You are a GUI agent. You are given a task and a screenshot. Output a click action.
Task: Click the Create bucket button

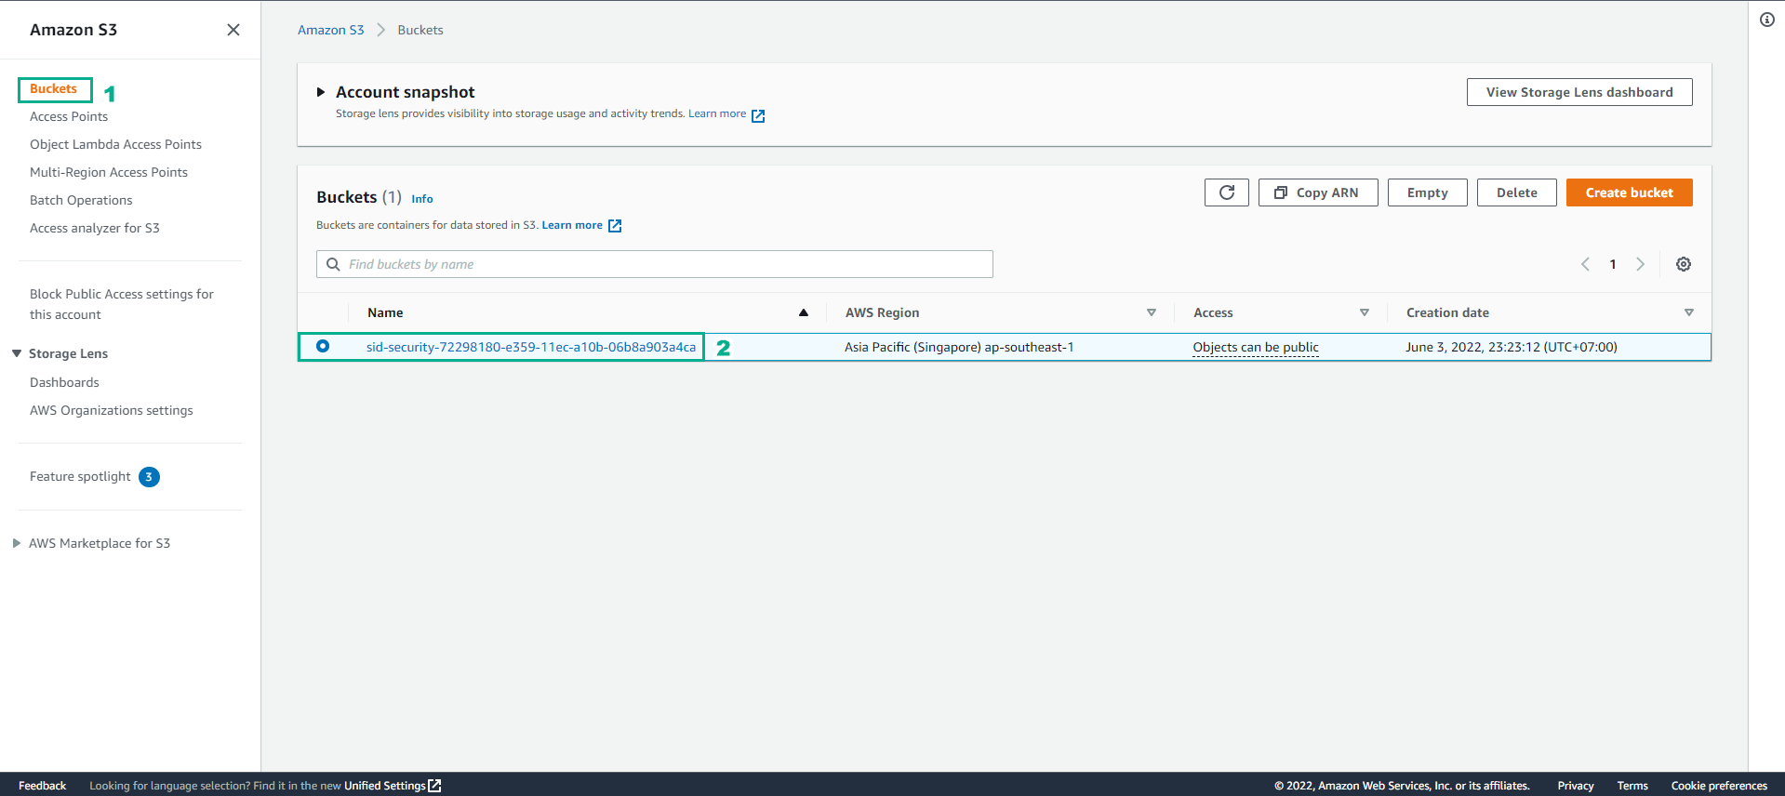click(x=1629, y=192)
